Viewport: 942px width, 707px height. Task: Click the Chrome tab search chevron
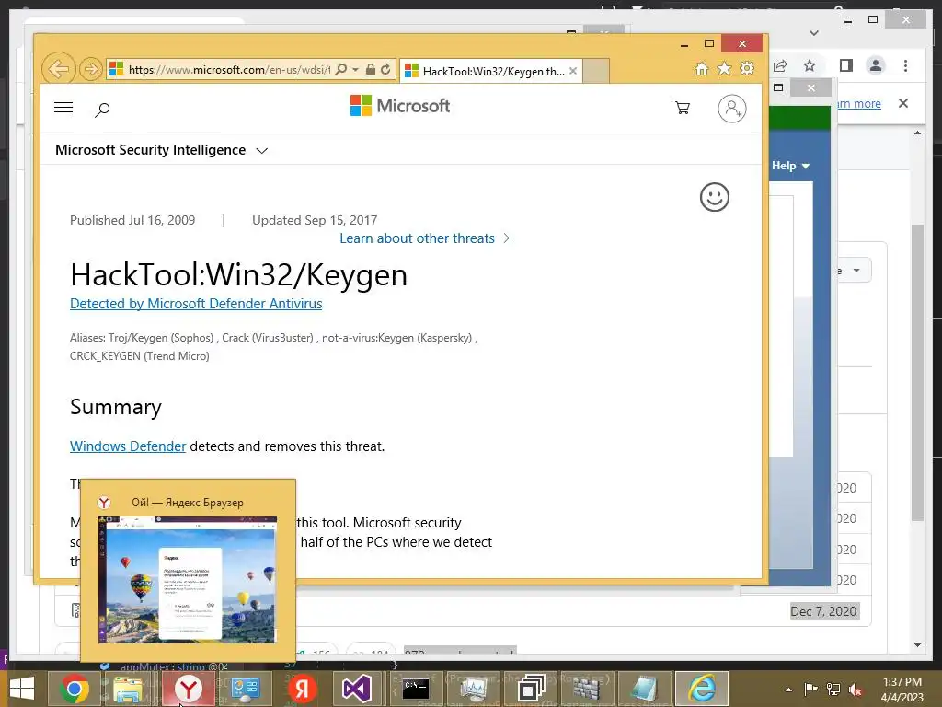coord(814,33)
